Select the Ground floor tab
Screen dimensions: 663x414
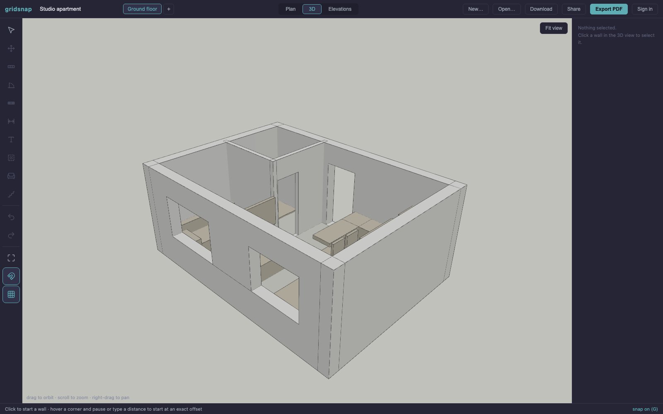[x=142, y=9]
